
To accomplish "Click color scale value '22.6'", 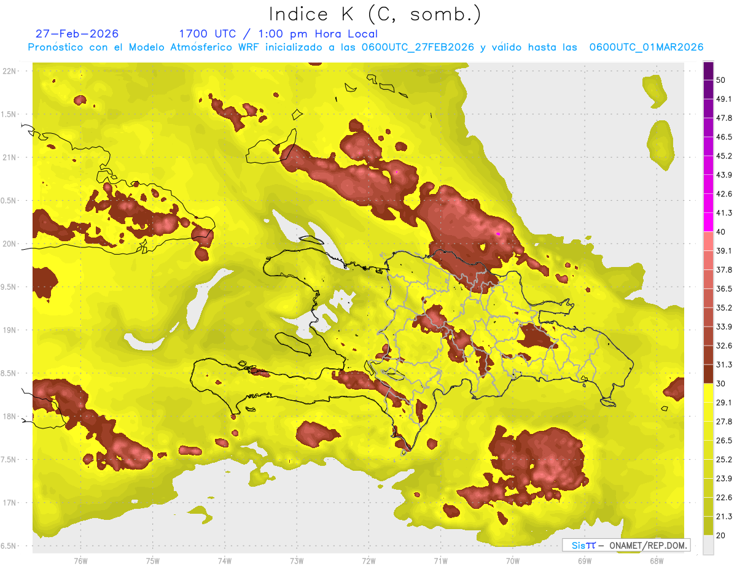I will (724, 498).
